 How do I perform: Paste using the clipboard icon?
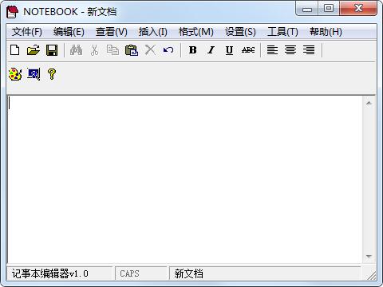coord(132,50)
